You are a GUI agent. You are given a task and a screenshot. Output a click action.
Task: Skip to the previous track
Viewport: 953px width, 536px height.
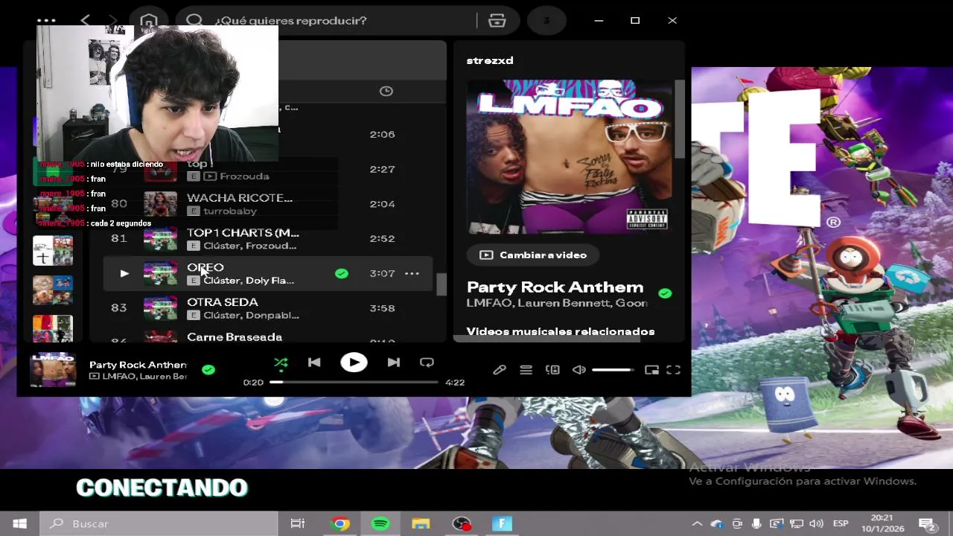point(314,363)
